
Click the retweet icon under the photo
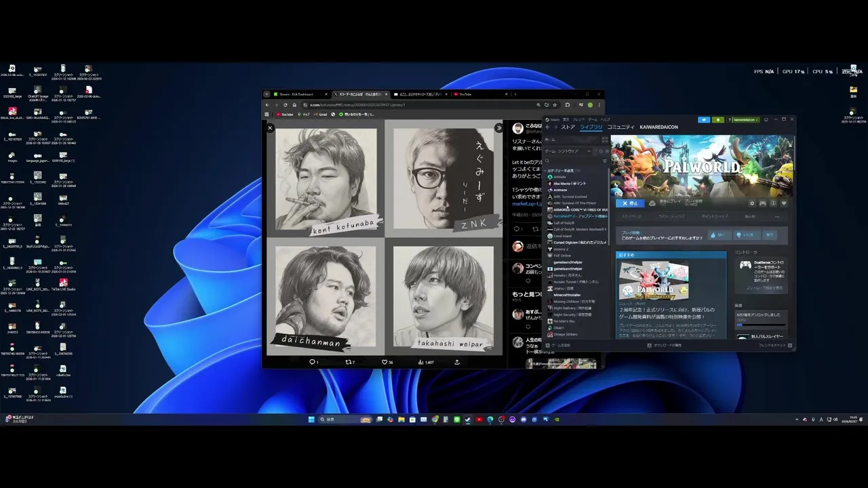pyautogui.click(x=350, y=362)
